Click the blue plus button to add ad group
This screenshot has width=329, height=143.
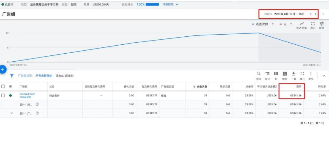pos(2,69)
